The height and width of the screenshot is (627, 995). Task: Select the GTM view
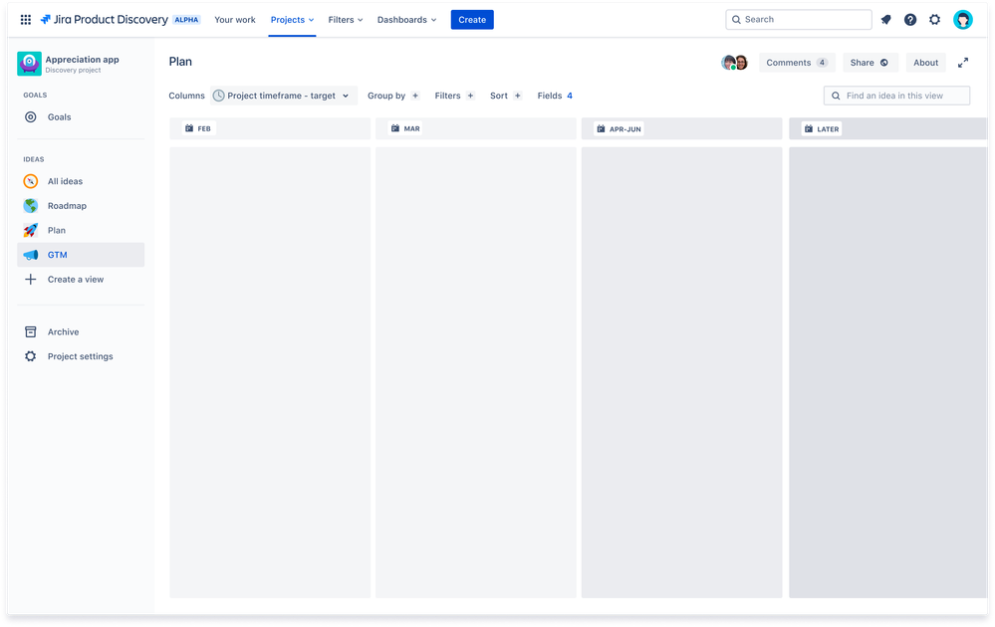point(81,255)
